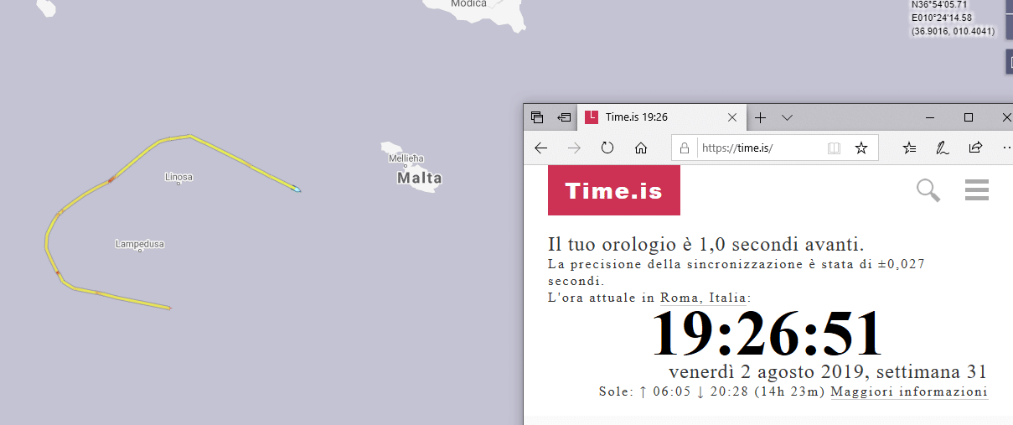Viewport: 1013px width, 425px height.
Task: Click the red Time.is logo
Action: pyautogui.click(x=613, y=190)
